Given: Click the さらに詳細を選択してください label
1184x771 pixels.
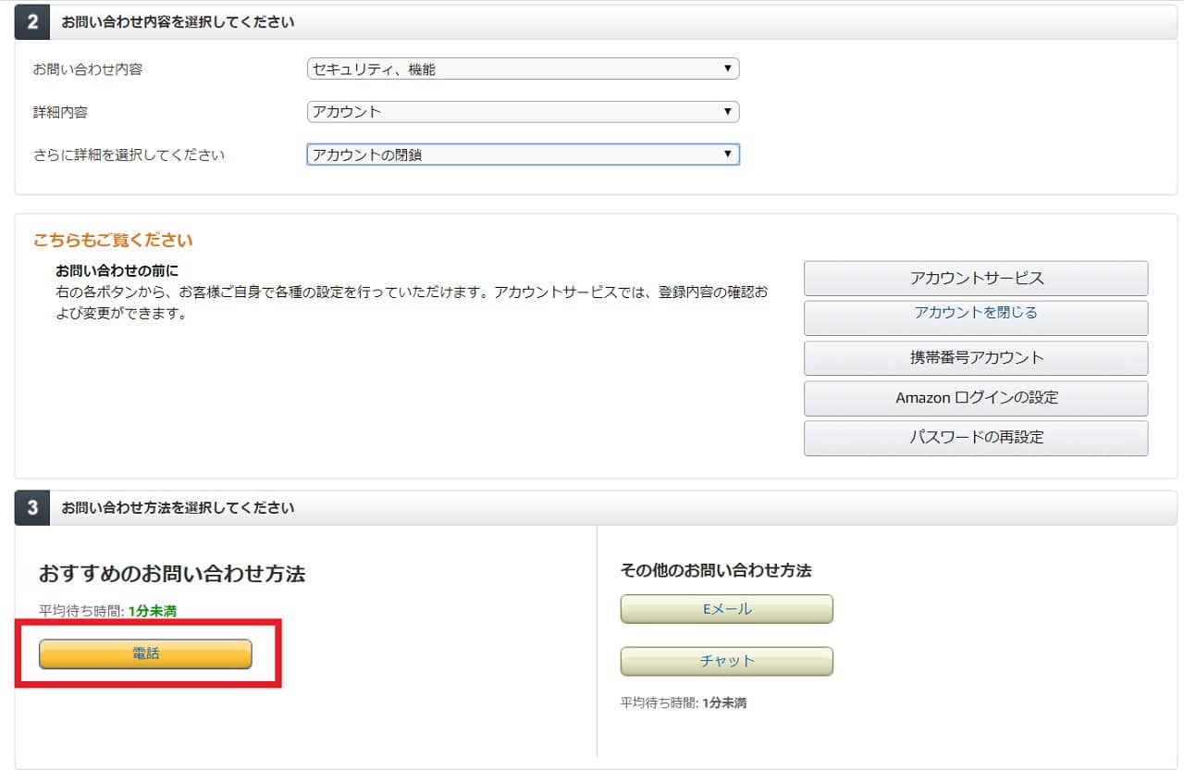Looking at the screenshot, I should pos(129,155).
